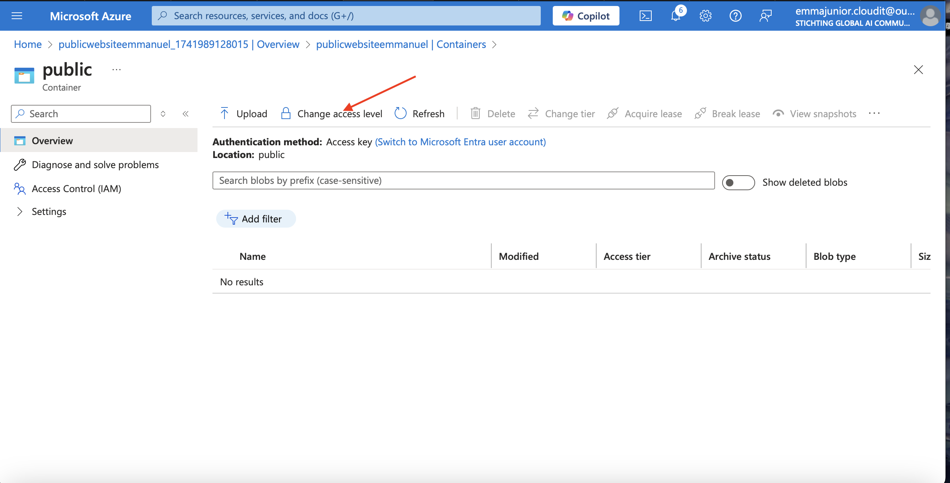This screenshot has width=950, height=483.
Task: Switch to Microsoft Entra user account
Action: 461,142
